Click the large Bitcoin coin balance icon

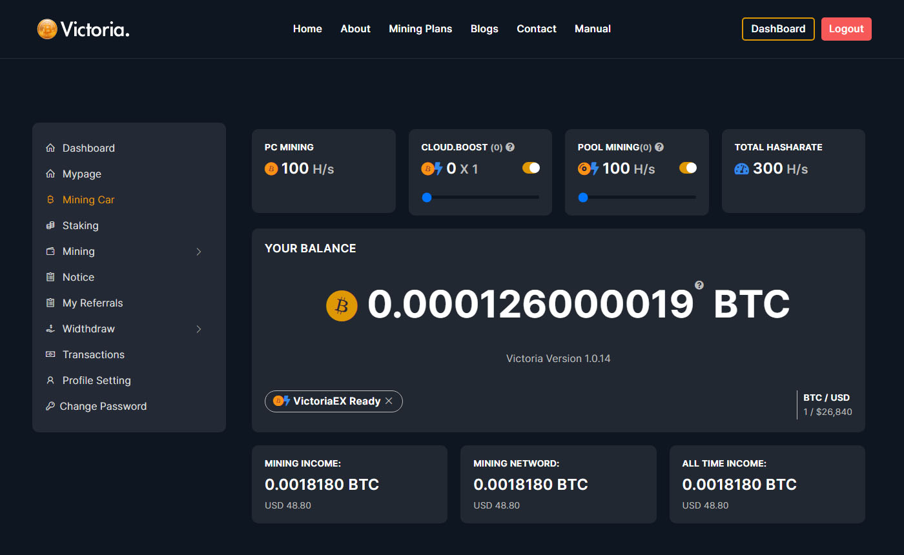point(342,305)
